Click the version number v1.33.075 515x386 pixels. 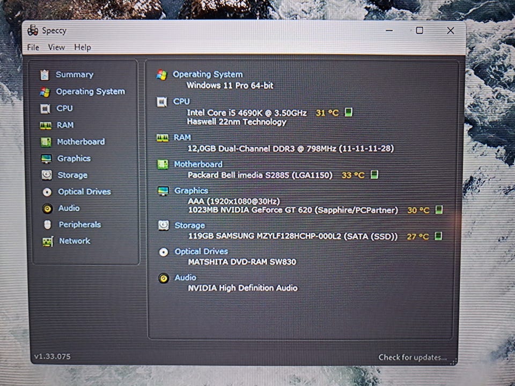coord(52,357)
